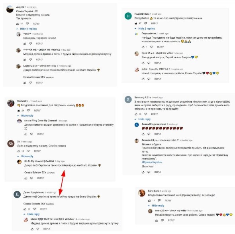Like Андрей's comment with thumbs up

tap(18, 24)
